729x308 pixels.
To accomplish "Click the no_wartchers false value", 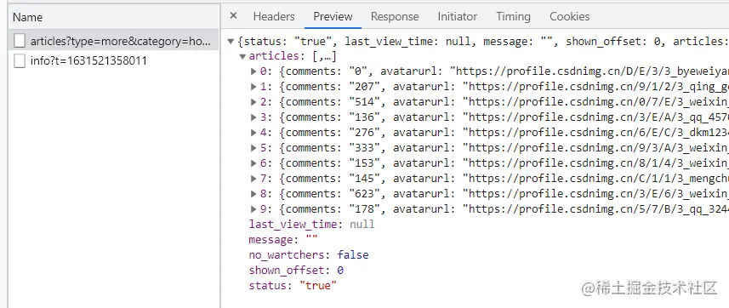I will [x=353, y=255].
